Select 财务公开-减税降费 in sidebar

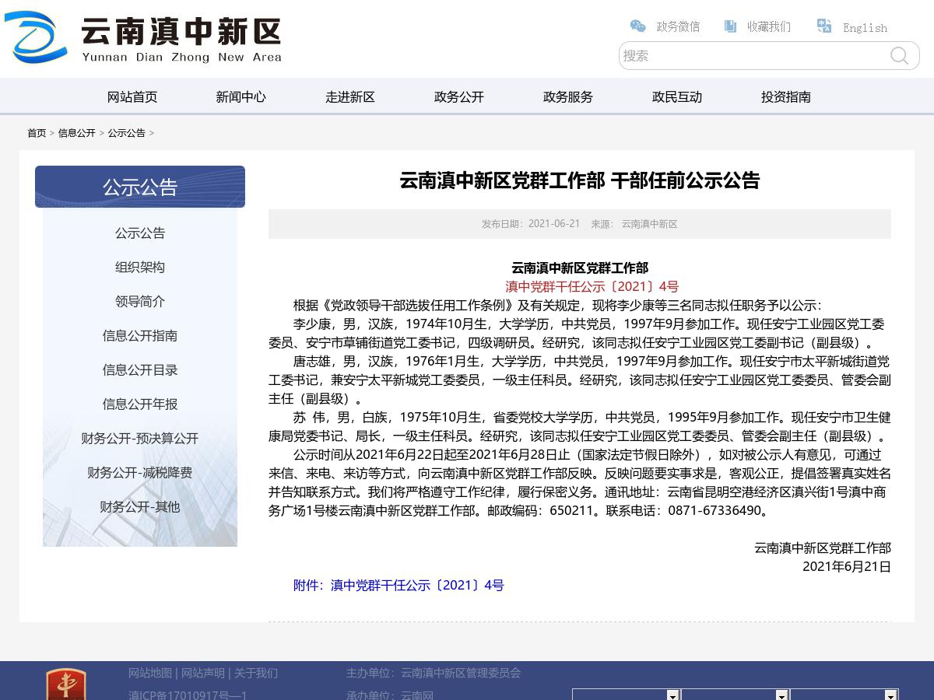click(140, 473)
